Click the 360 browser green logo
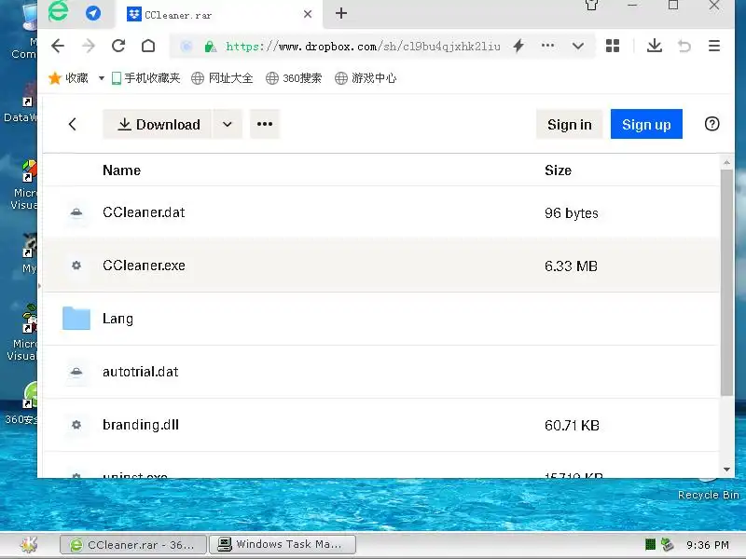Image resolution: width=746 pixels, height=559 pixels. 59,11
